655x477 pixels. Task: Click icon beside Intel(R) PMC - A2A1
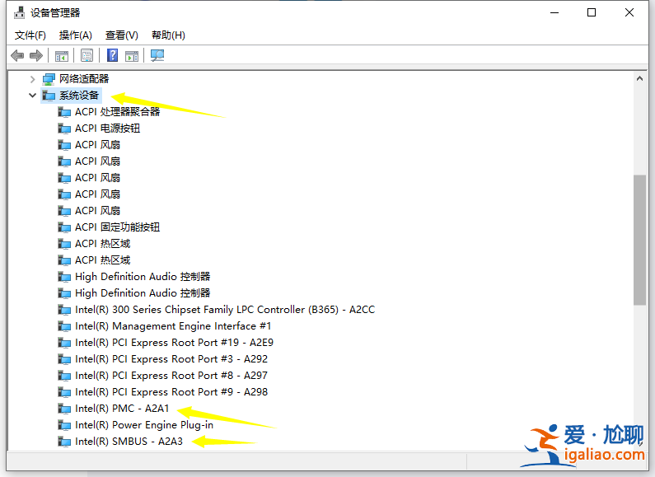pos(64,409)
